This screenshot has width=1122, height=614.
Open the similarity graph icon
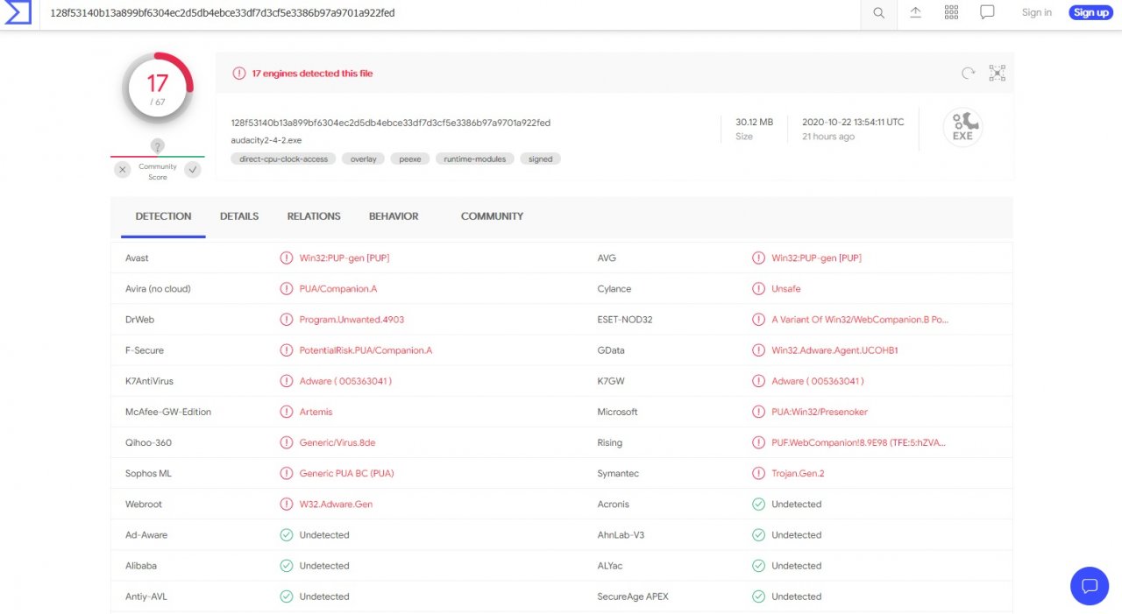point(997,74)
